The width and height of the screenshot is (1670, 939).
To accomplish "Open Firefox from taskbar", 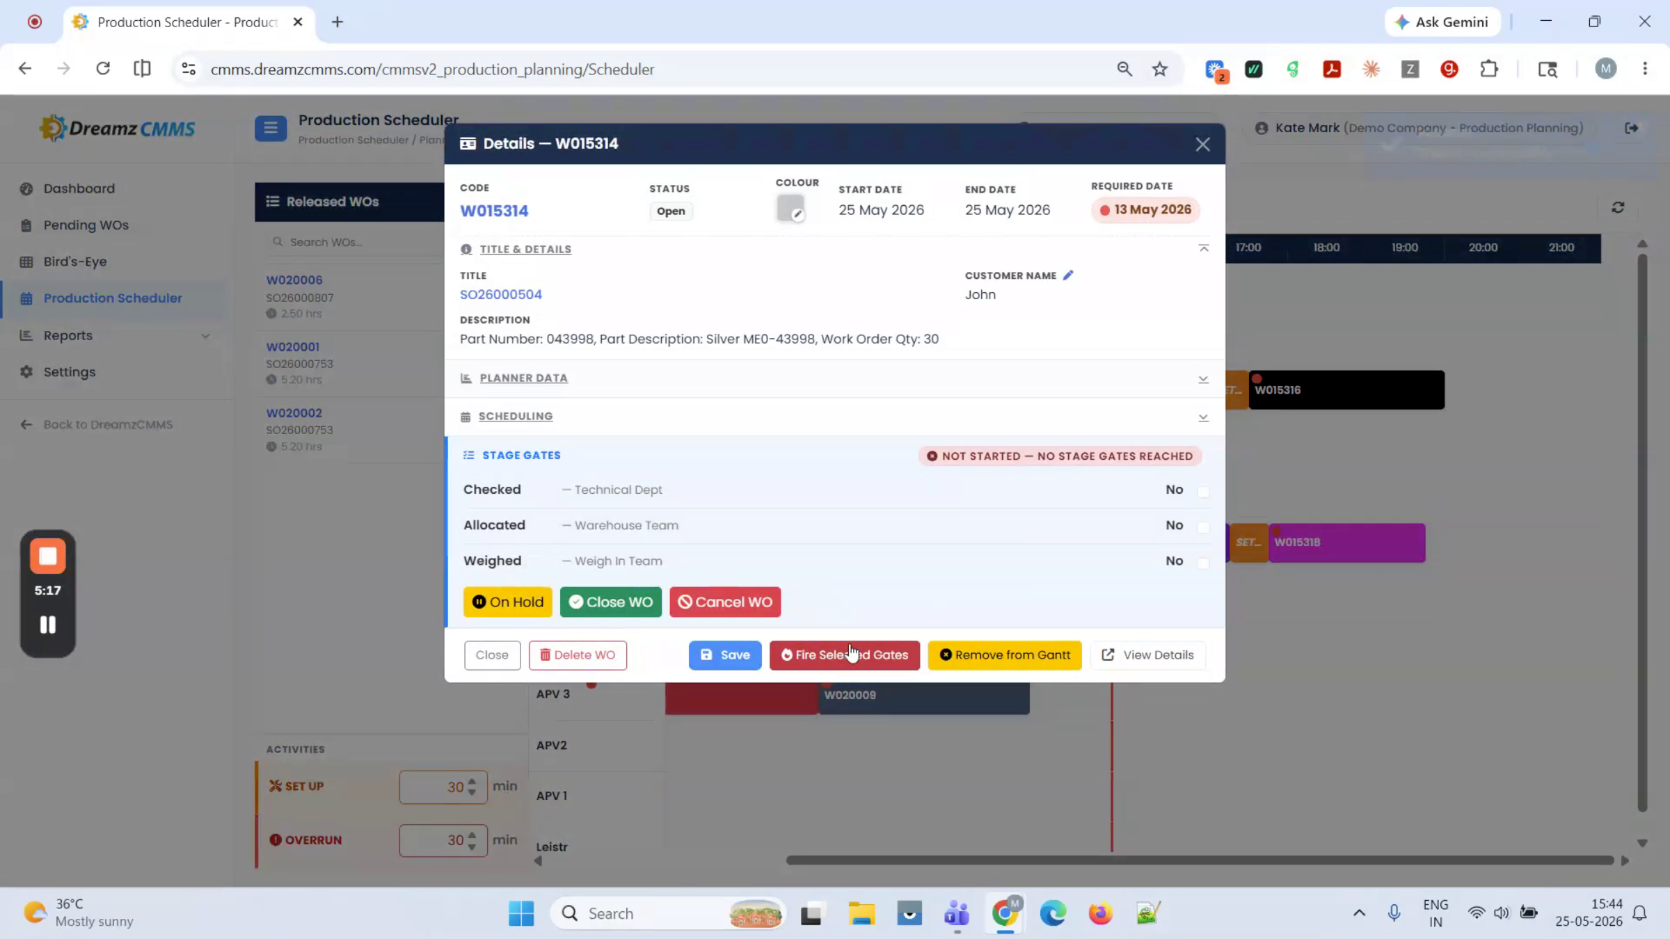I will click(x=1100, y=913).
